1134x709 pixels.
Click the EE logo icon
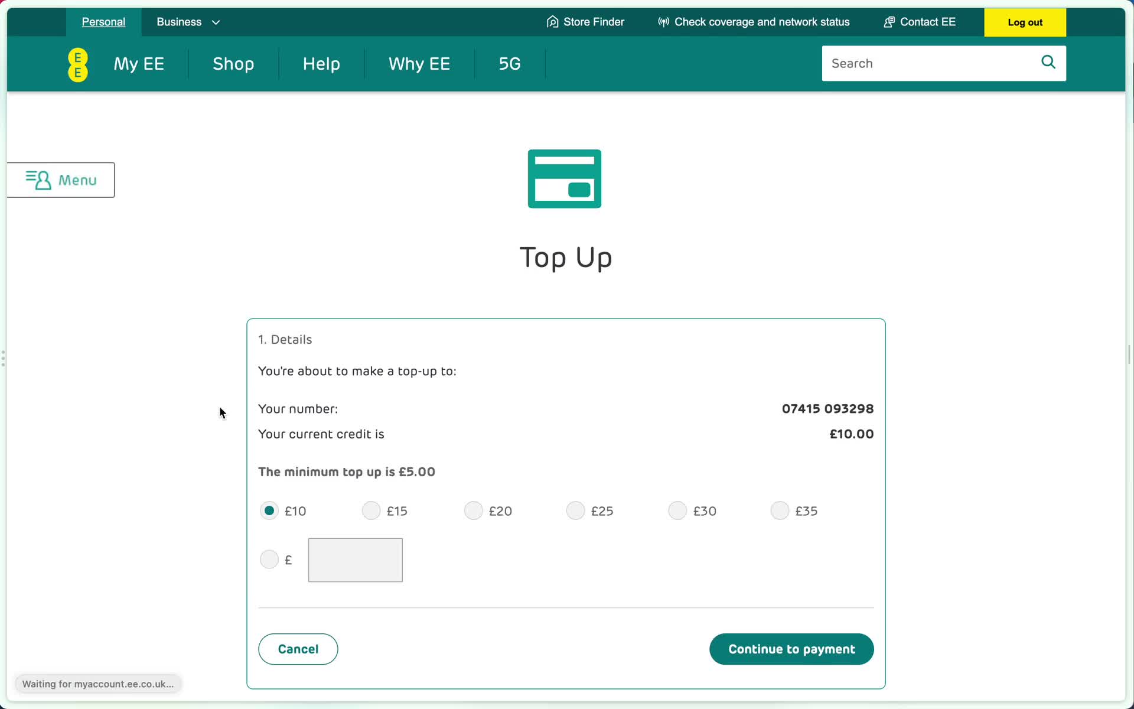[77, 64]
